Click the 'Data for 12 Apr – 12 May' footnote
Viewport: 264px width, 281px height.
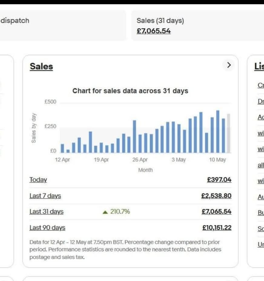coord(125,250)
